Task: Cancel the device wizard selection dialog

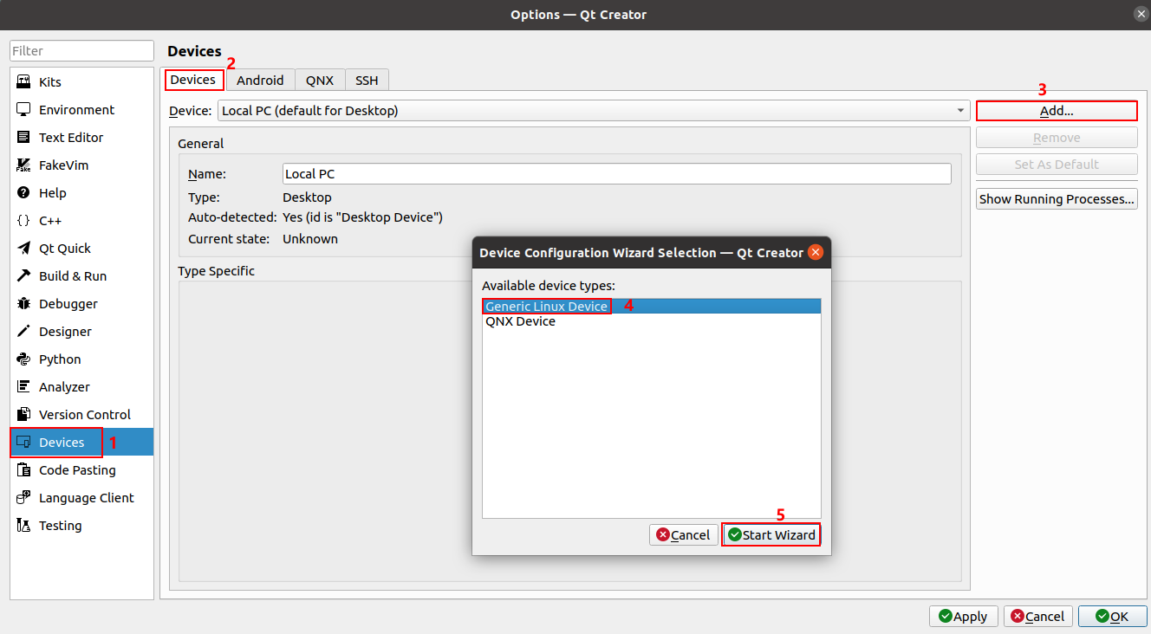Action: (684, 535)
